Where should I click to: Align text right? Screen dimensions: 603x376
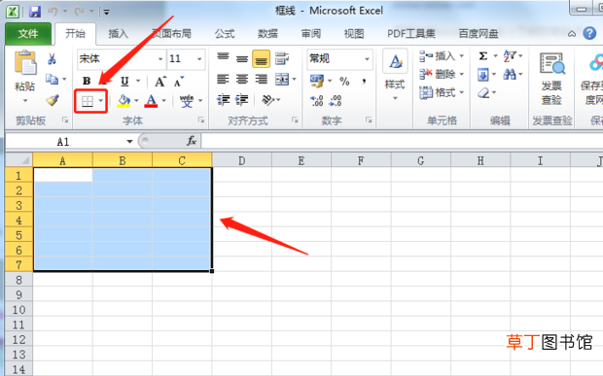[262, 80]
